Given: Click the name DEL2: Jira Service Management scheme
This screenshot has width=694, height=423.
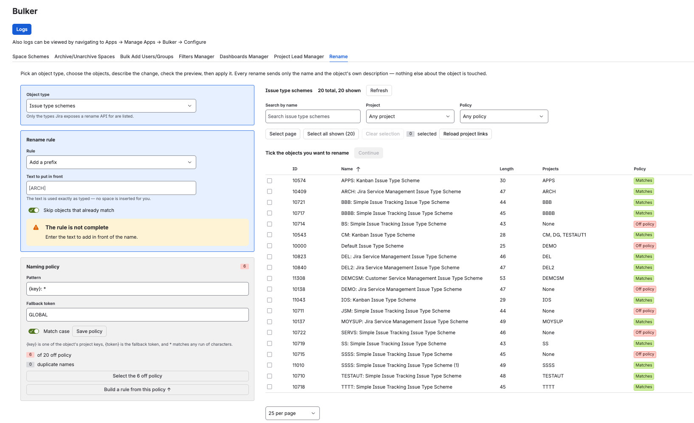Looking at the screenshot, I should 400,268.
